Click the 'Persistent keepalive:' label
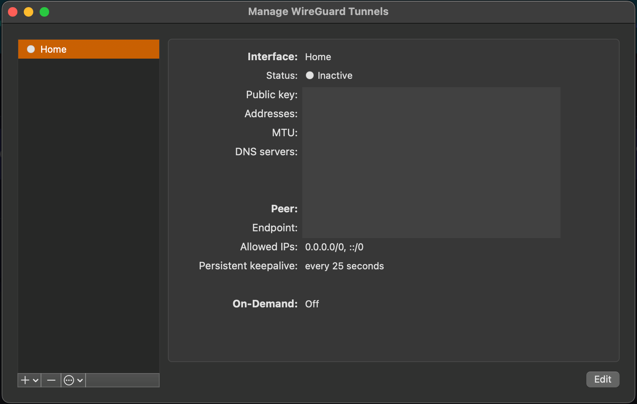Screen dimensions: 637x404 pos(248,266)
